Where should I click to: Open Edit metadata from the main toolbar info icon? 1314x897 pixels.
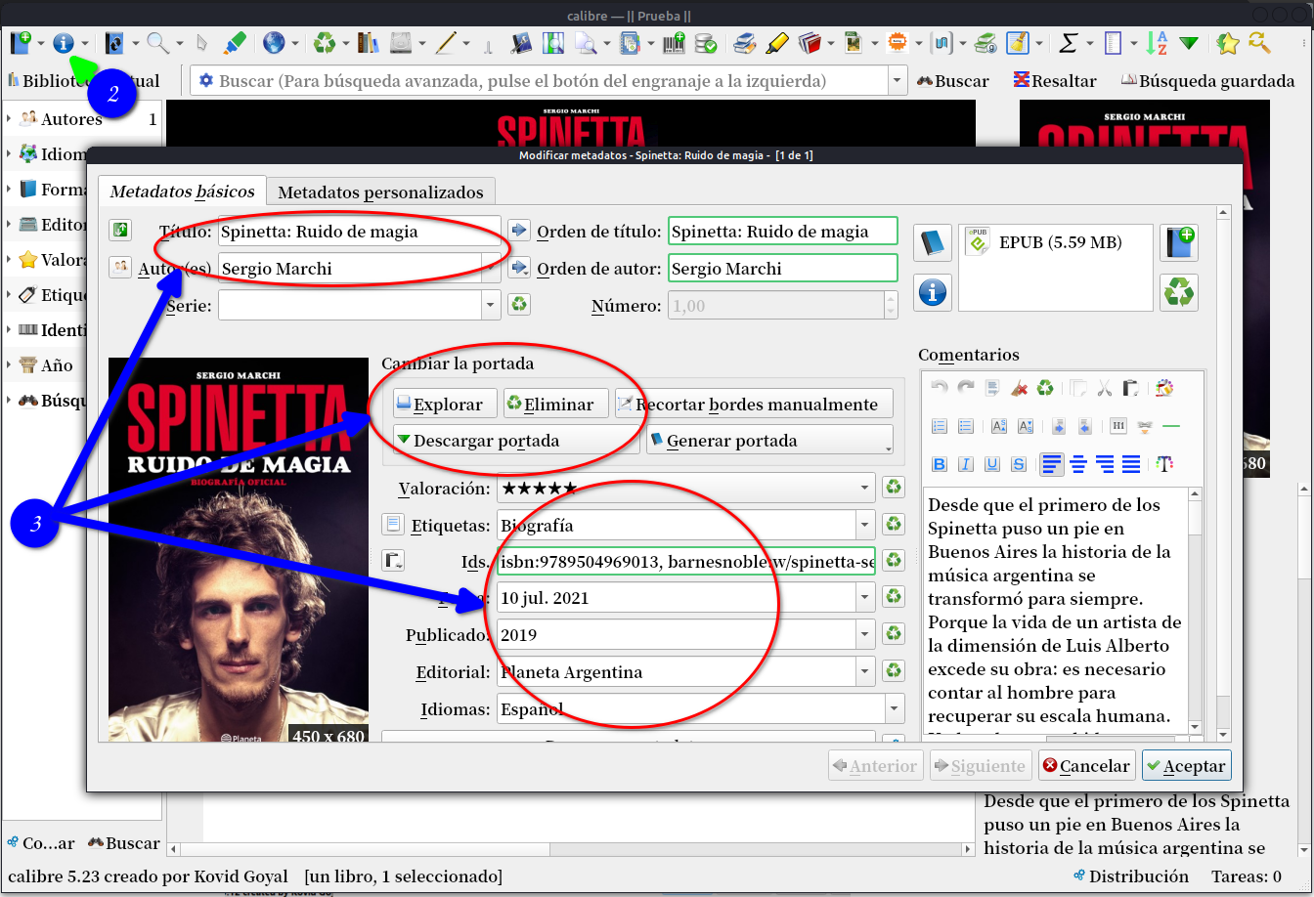click(x=65, y=43)
